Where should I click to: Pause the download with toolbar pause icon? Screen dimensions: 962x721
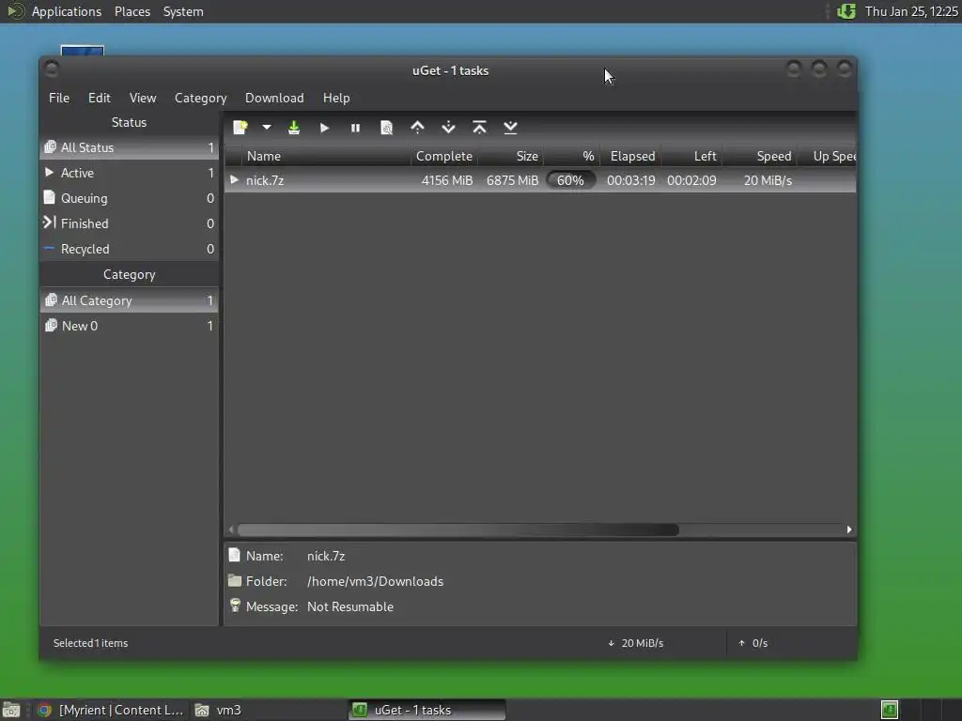[355, 128]
